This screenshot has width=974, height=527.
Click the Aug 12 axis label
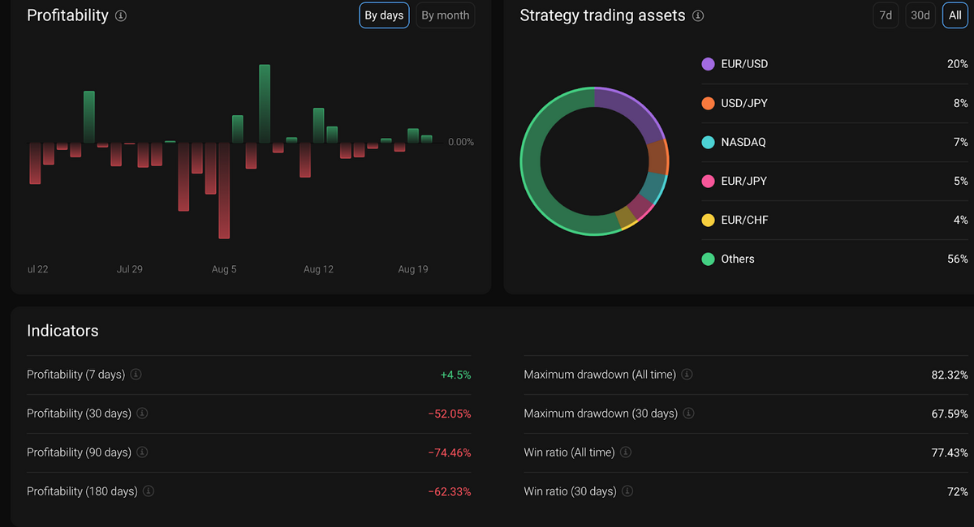tap(318, 269)
